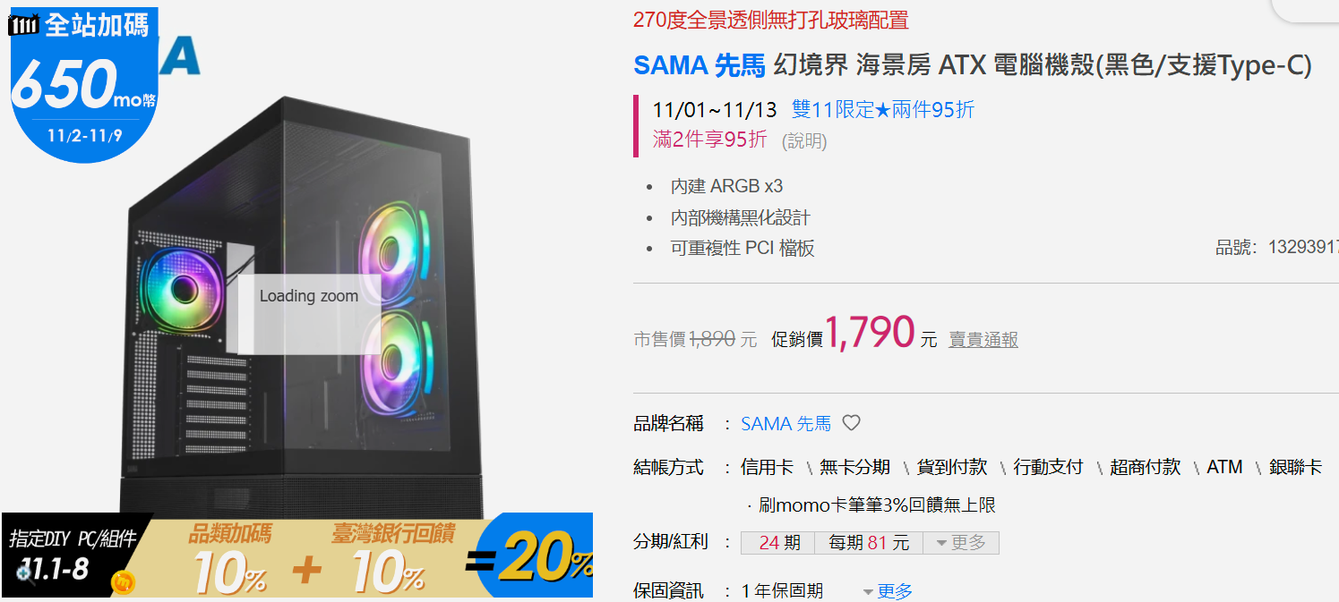Click the Loading zoom overlay box

pyautogui.click(x=310, y=314)
